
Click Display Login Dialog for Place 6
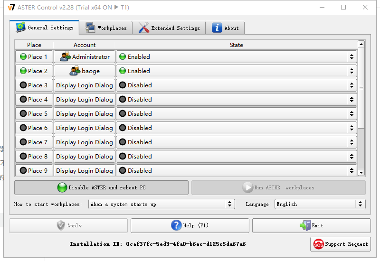click(x=85, y=128)
